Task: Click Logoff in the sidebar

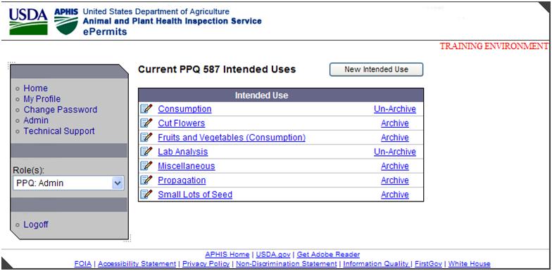Action: point(35,225)
